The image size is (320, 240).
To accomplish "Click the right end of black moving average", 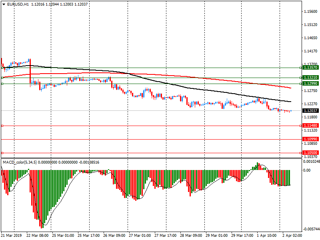I will (290, 102).
